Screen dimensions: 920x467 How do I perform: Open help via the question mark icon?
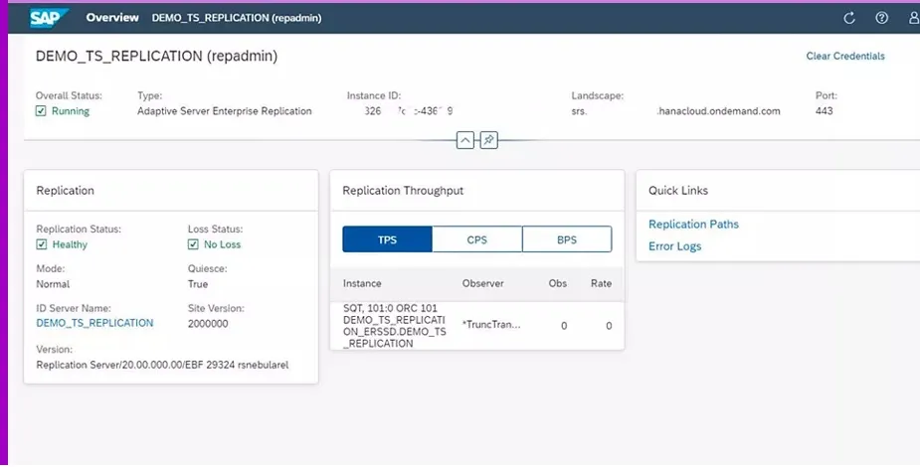tap(881, 18)
